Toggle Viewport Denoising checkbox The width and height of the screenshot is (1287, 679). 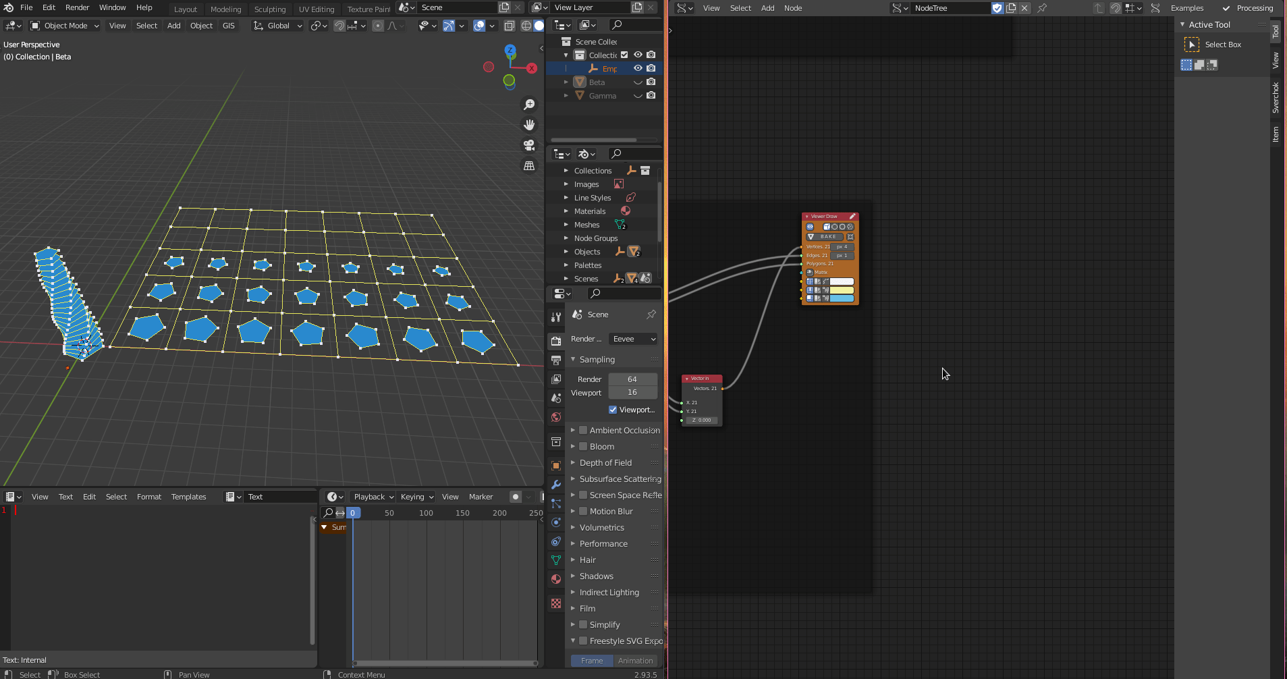tap(613, 410)
